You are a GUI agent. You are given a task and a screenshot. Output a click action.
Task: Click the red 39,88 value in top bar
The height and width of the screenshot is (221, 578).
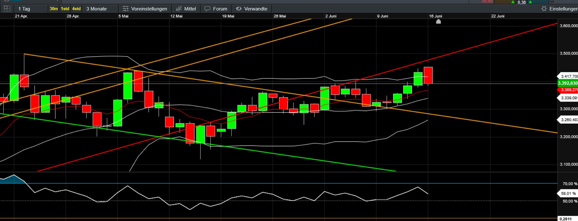487,2
